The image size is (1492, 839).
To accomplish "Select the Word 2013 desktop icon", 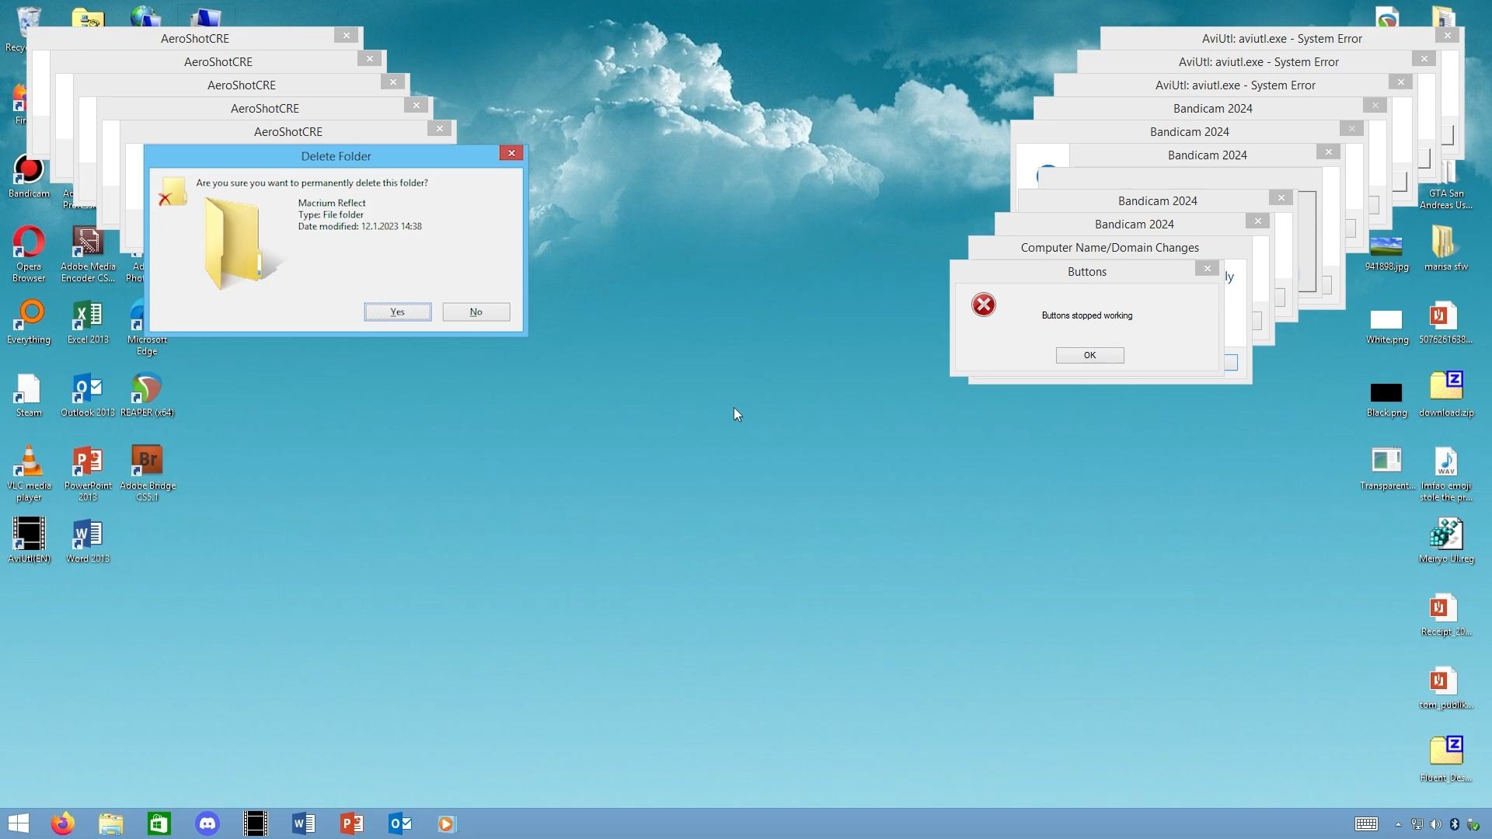I will click(x=88, y=541).
